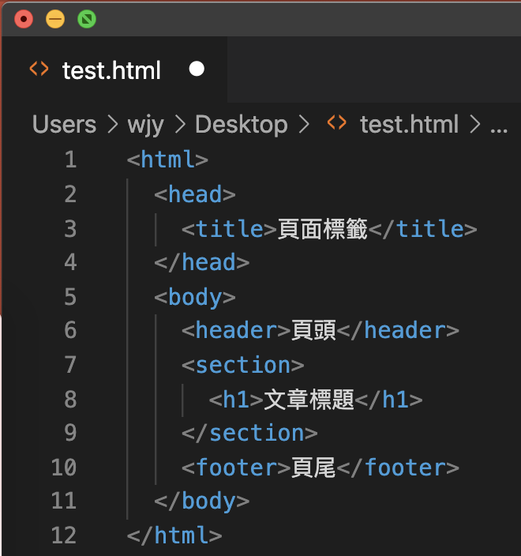Click the red close window button

point(24,19)
